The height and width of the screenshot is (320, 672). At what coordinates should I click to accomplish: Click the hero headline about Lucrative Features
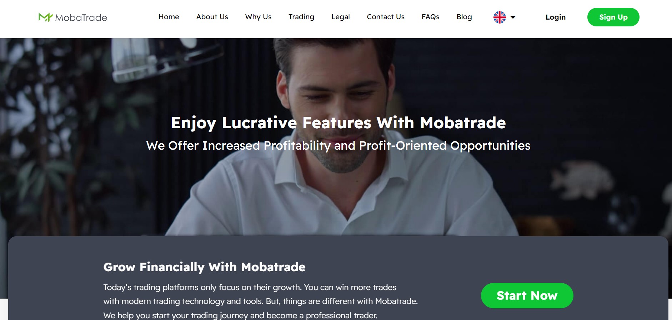[x=338, y=123]
